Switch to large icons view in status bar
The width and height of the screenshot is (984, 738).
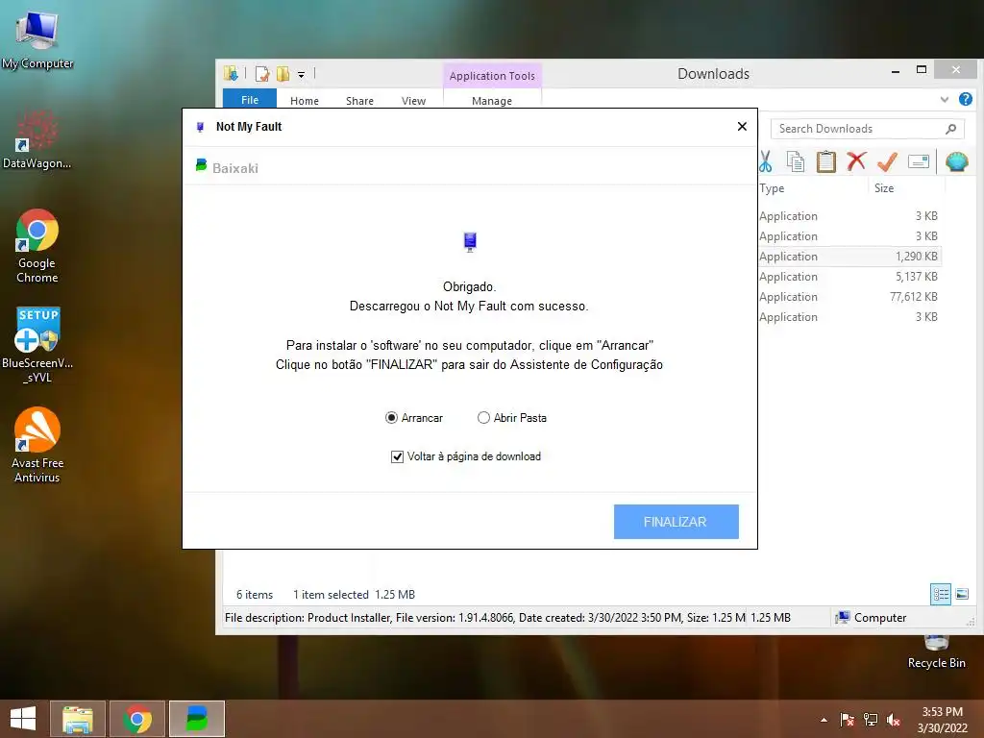[962, 594]
